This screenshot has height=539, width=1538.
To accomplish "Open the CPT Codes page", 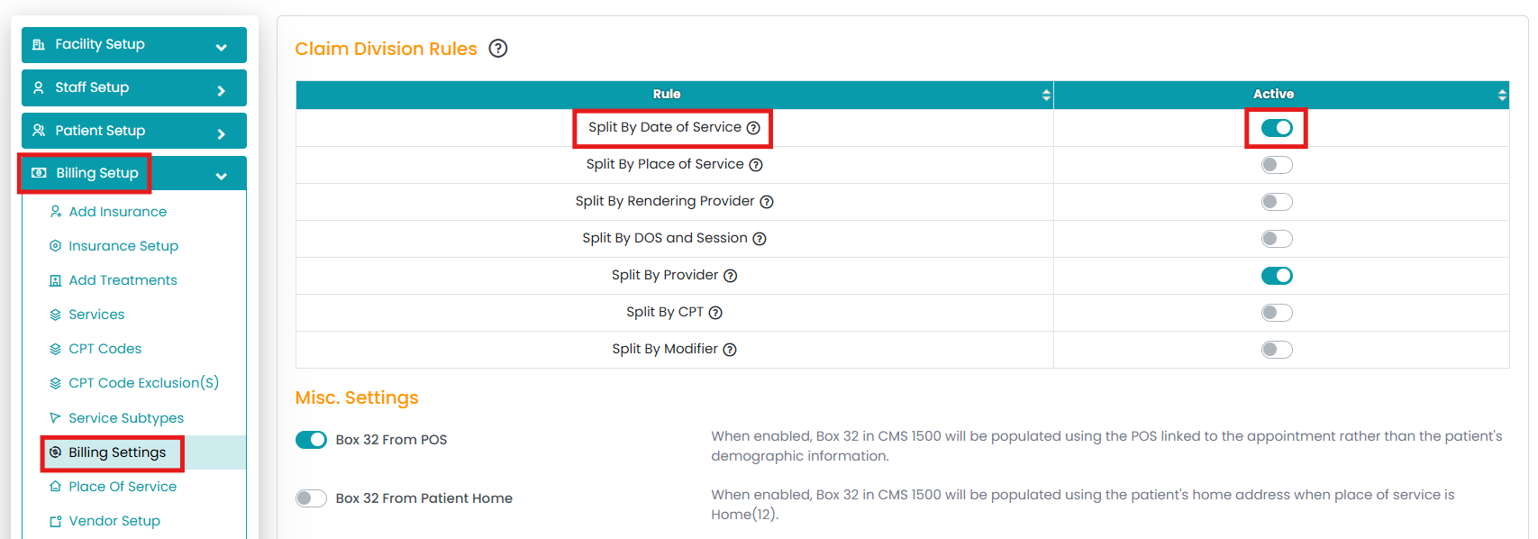I will click(105, 349).
